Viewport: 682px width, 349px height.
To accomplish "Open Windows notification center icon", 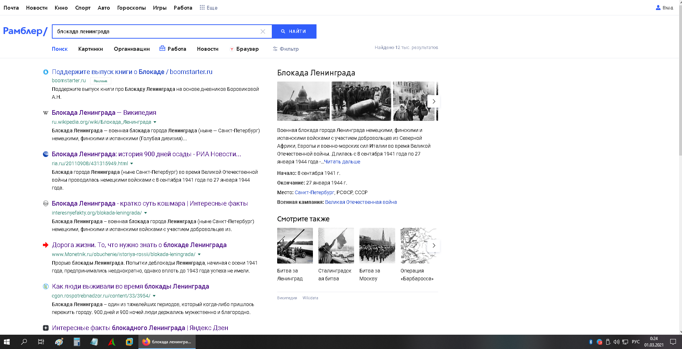I will (x=673, y=342).
